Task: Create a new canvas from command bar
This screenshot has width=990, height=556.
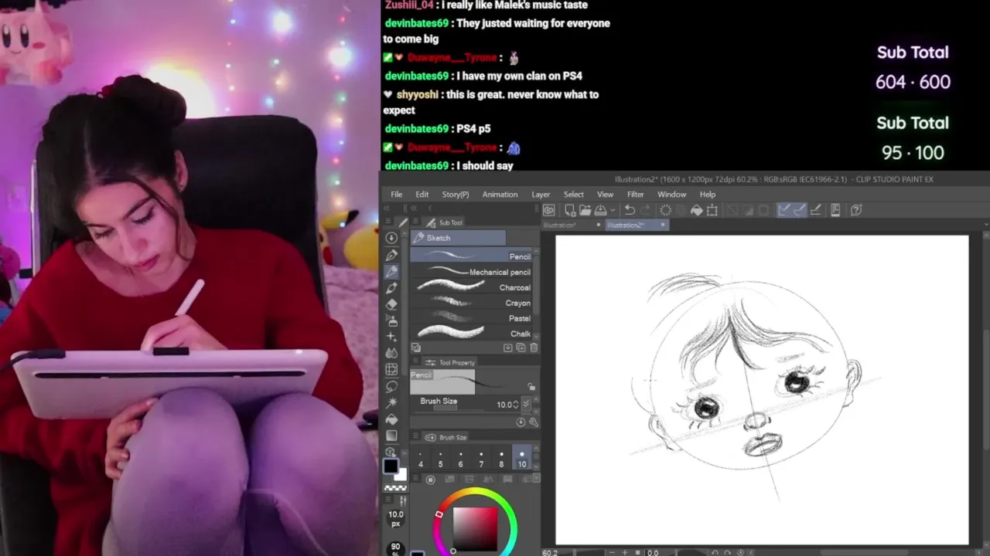Action: (570, 210)
